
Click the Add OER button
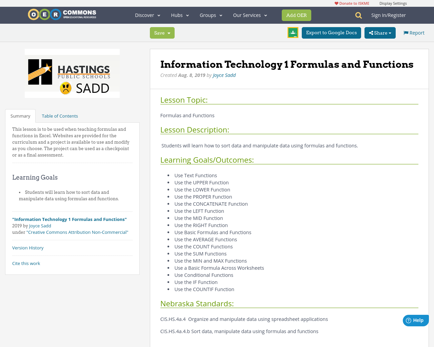296,15
